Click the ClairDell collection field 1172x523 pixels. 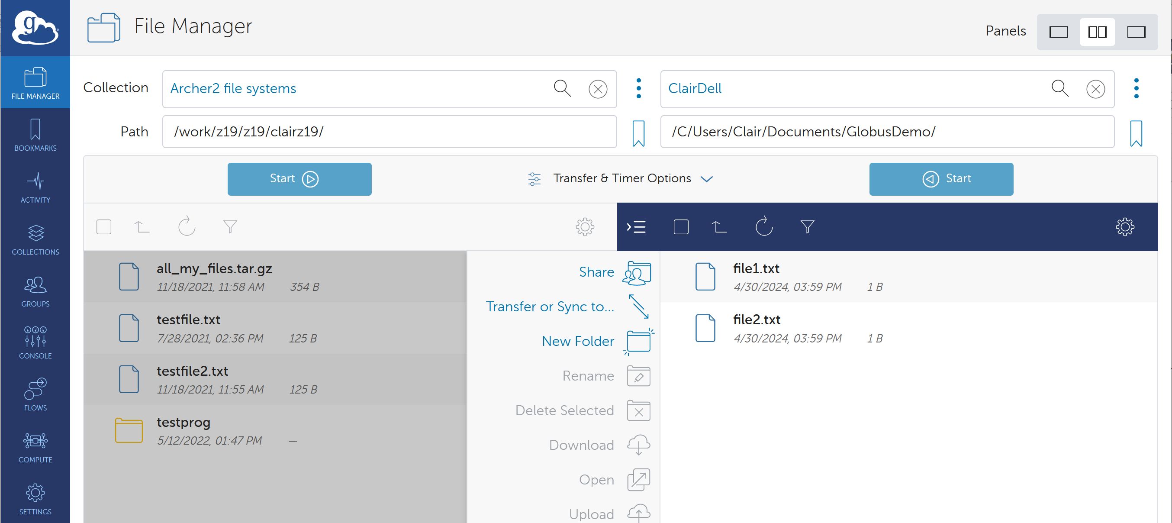(x=887, y=89)
